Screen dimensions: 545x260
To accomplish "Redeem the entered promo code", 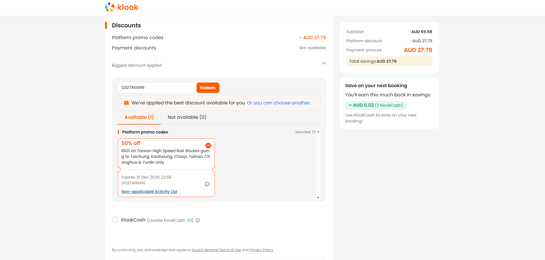I will [x=208, y=88].
